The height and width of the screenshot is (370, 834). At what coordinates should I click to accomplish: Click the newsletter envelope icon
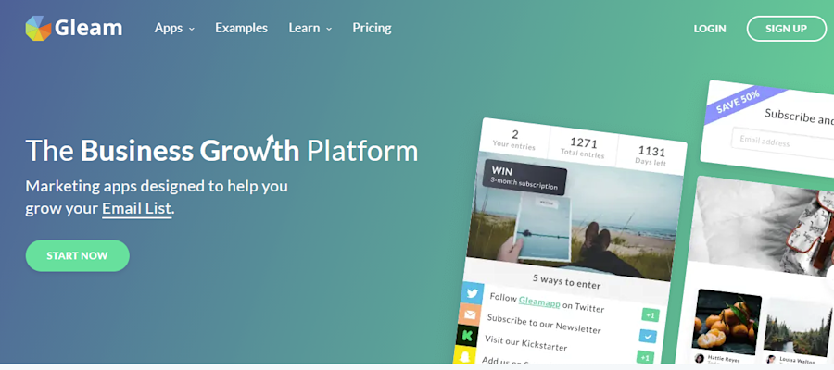469,314
